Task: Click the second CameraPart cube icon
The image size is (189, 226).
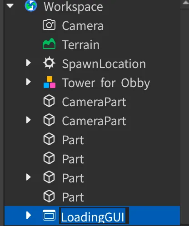Action: pyautogui.click(x=49, y=120)
